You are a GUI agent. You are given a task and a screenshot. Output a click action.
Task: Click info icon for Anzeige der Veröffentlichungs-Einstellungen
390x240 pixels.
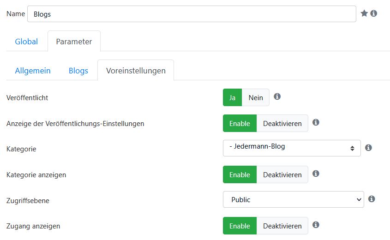(316, 122)
